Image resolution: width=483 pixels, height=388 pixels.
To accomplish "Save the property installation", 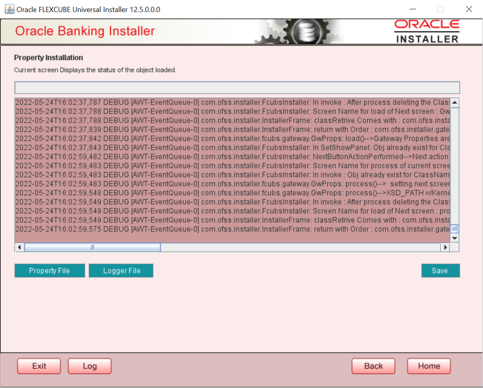I will point(440,271).
